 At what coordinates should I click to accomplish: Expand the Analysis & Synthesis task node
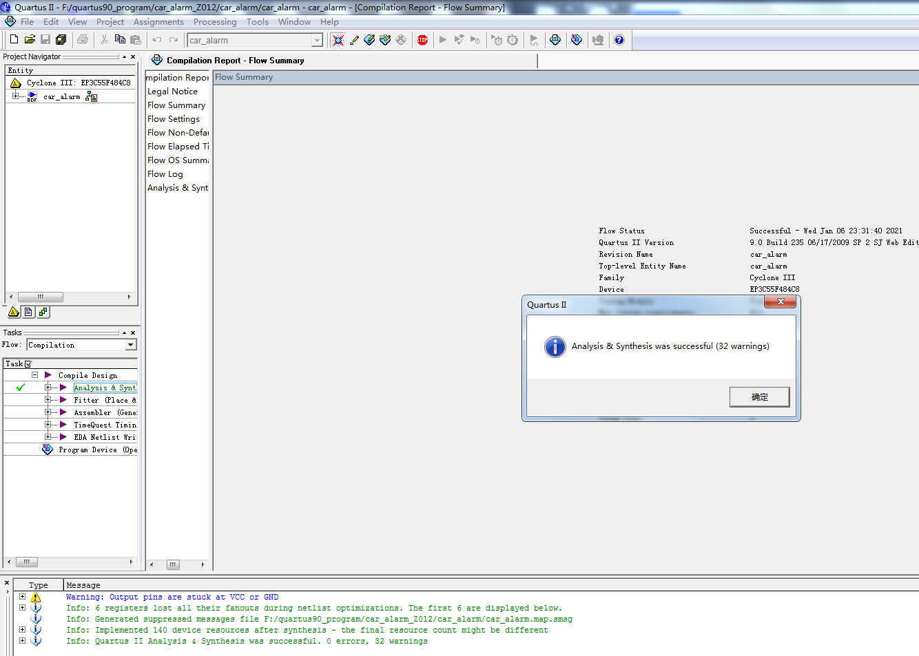tap(48, 388)
